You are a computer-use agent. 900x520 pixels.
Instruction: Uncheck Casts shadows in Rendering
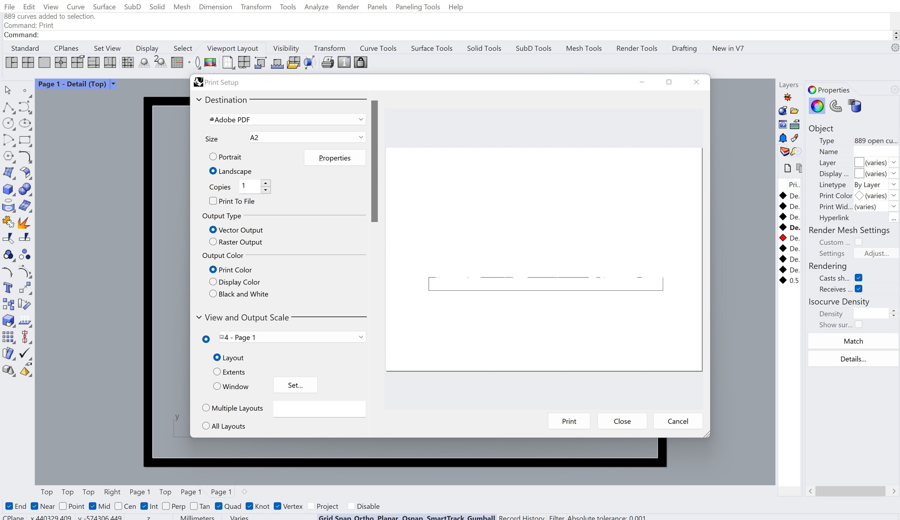click(858, 277)
